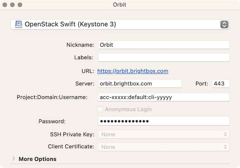
Task: Open the https://orbit.brightbox.com link
Action: 133,71
